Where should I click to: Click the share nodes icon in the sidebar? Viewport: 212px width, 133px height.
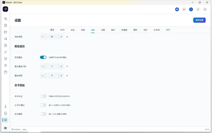coord(6,39)
